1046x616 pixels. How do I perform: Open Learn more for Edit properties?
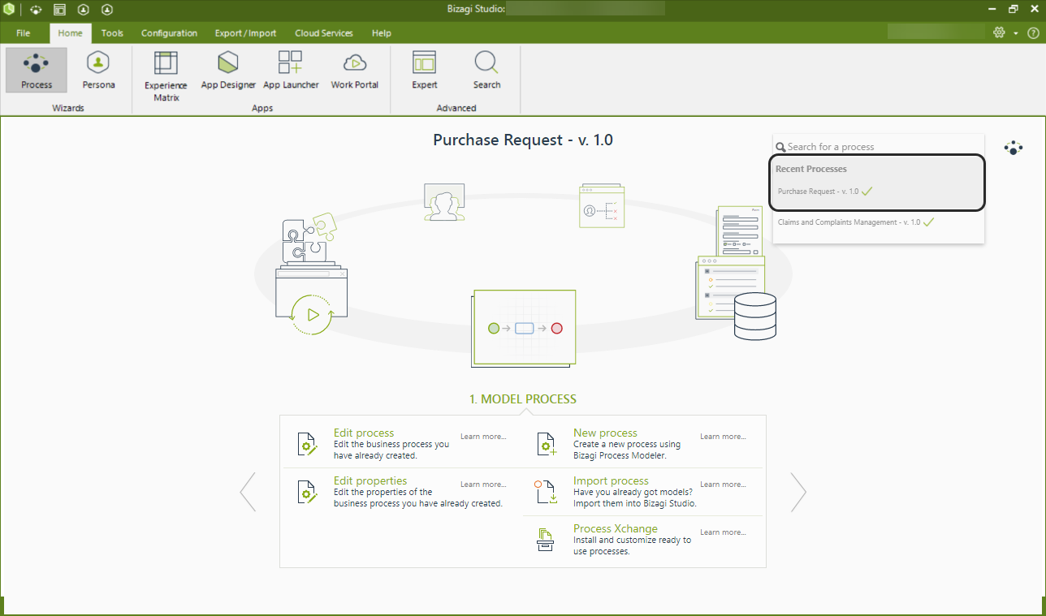tap(483, 485)
